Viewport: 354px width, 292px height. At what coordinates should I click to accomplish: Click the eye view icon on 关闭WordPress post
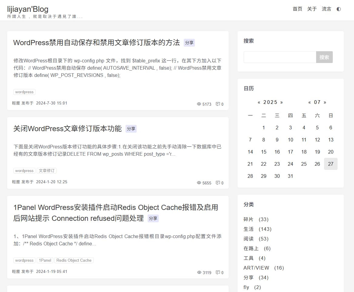pyautogui.click(x=199, y=183)
